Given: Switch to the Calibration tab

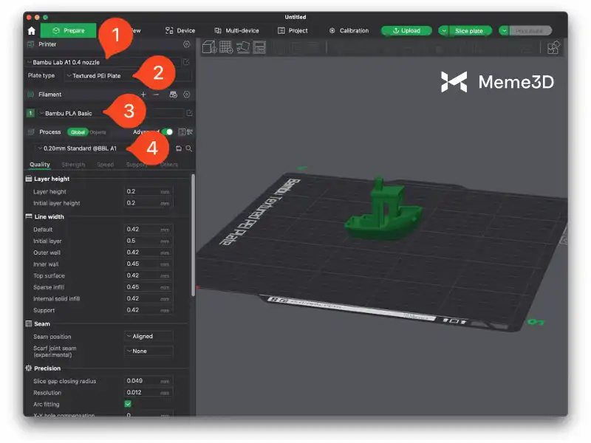Looking at the screenshot, I should [349, 31].
